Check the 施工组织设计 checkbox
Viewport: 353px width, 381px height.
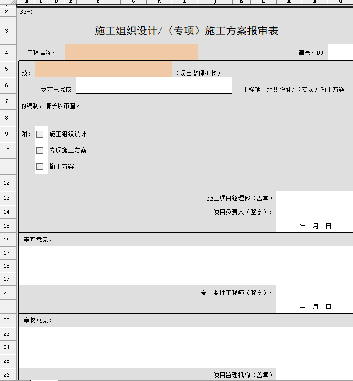click(x=40, y=134)
